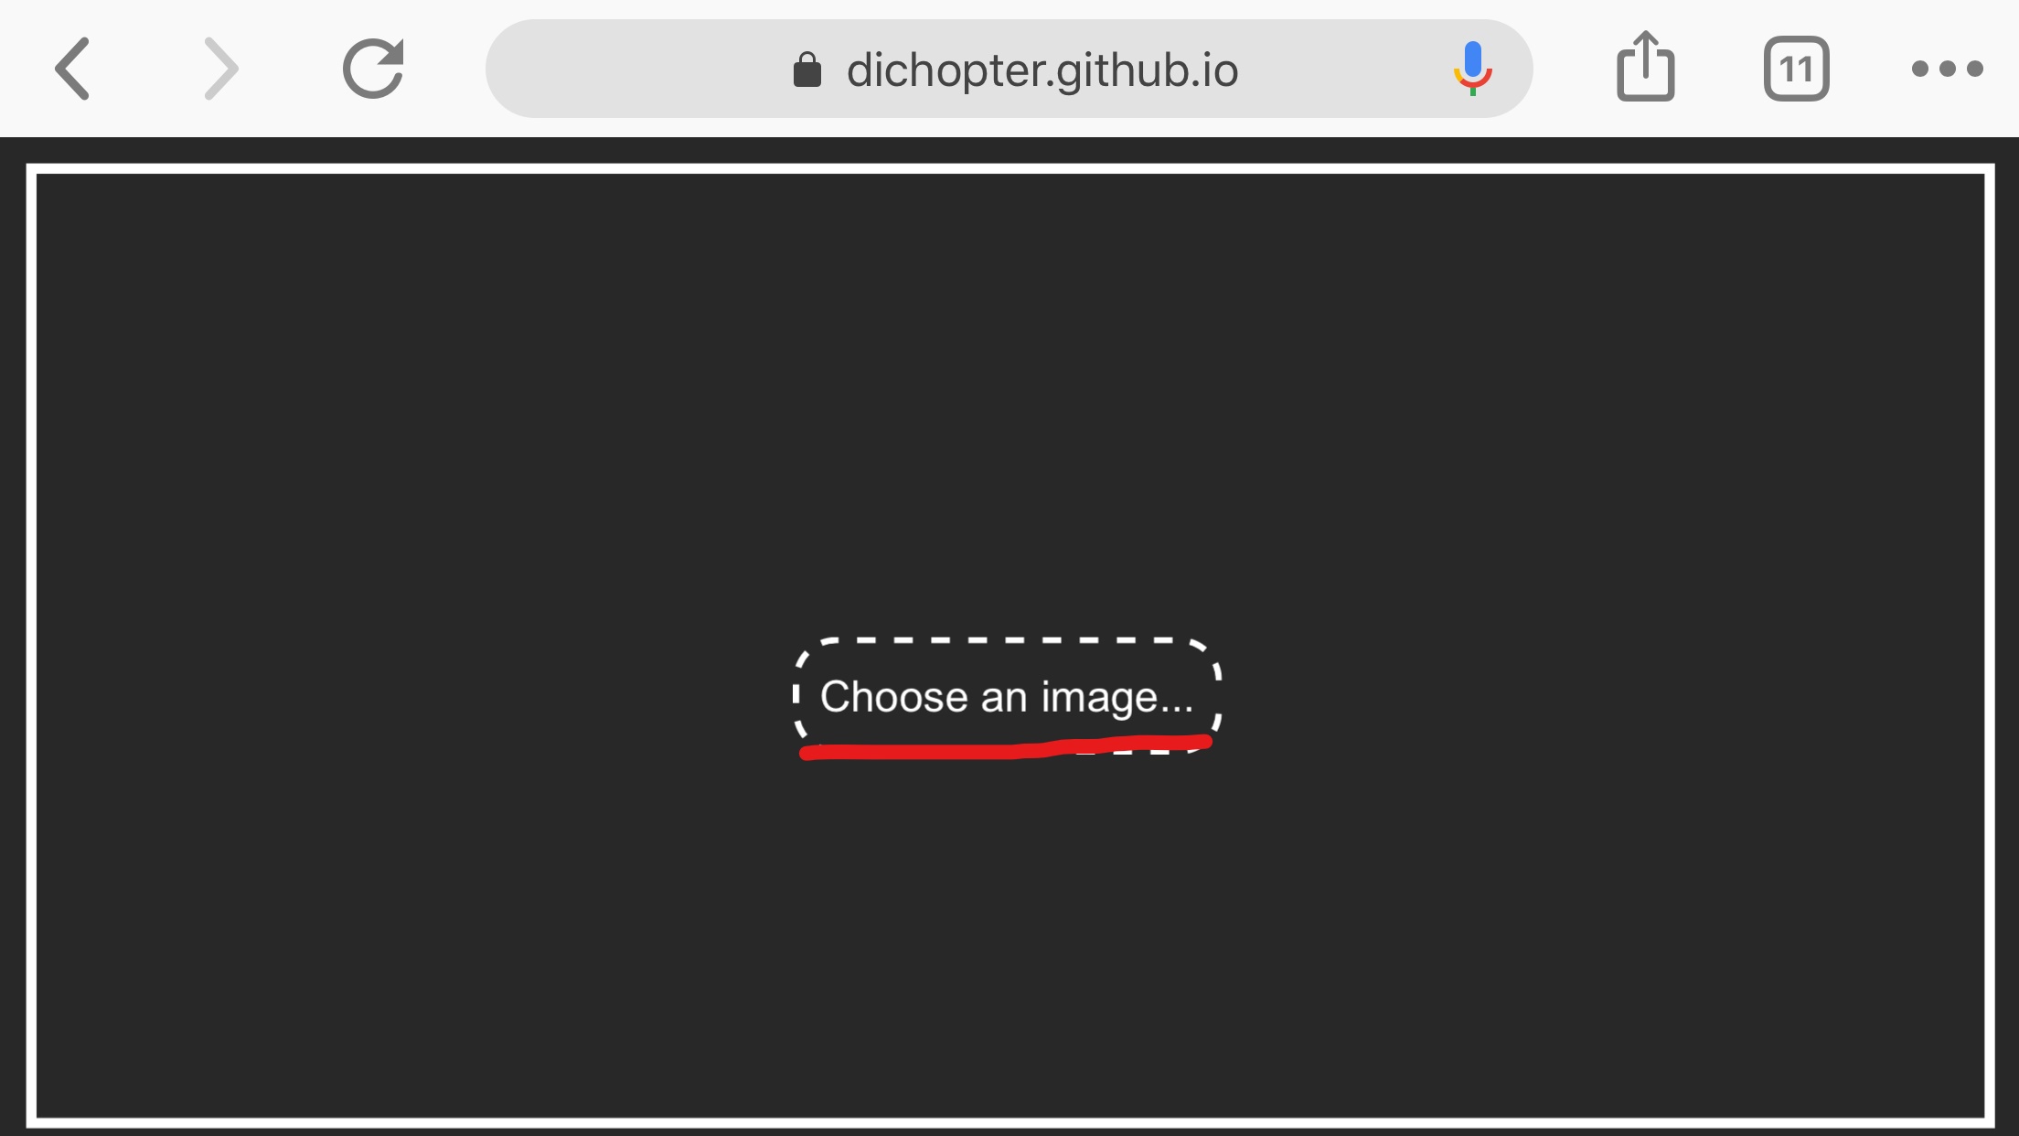Click the page reload icon
Viewport: 2019px width, 1136px height.
[373, 68]
